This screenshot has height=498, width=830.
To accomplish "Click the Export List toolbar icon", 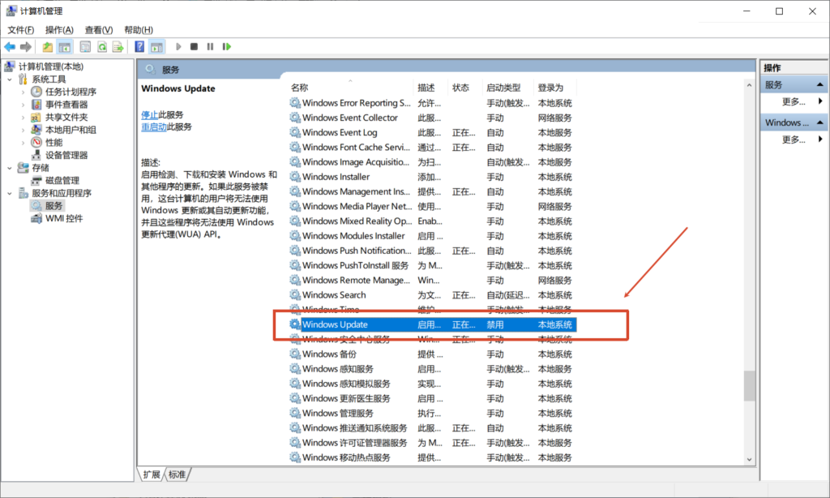I will pyautogui.click(x=118, y=47).
